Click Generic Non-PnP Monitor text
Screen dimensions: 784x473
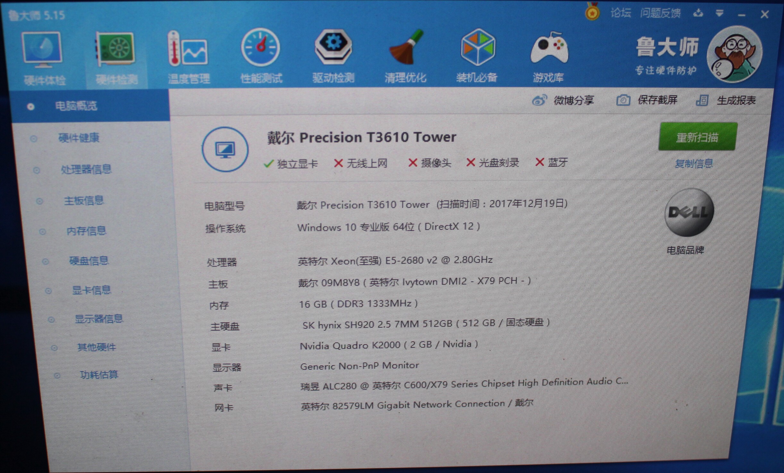click(359, 366)
